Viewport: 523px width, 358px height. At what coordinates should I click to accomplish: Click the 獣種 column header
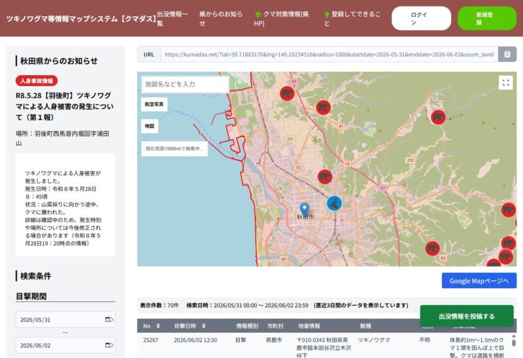pos(365,326)
